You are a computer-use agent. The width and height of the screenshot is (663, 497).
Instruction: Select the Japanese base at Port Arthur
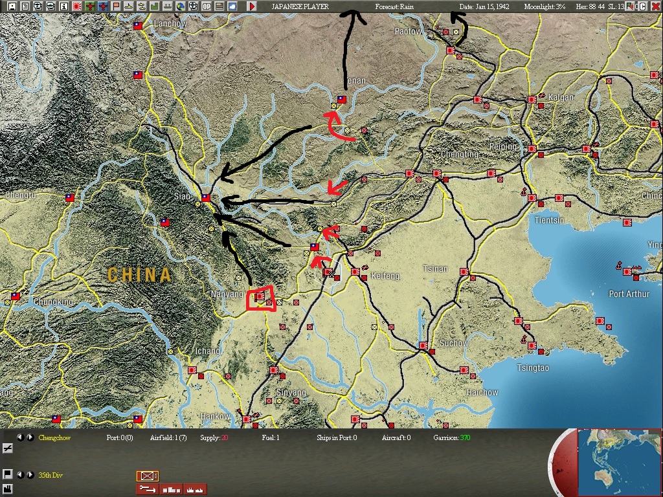tap(627, 272)
